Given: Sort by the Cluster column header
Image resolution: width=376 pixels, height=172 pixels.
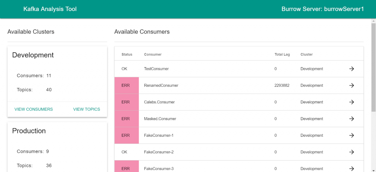Looking at the screenshot, I should point(307,54).
